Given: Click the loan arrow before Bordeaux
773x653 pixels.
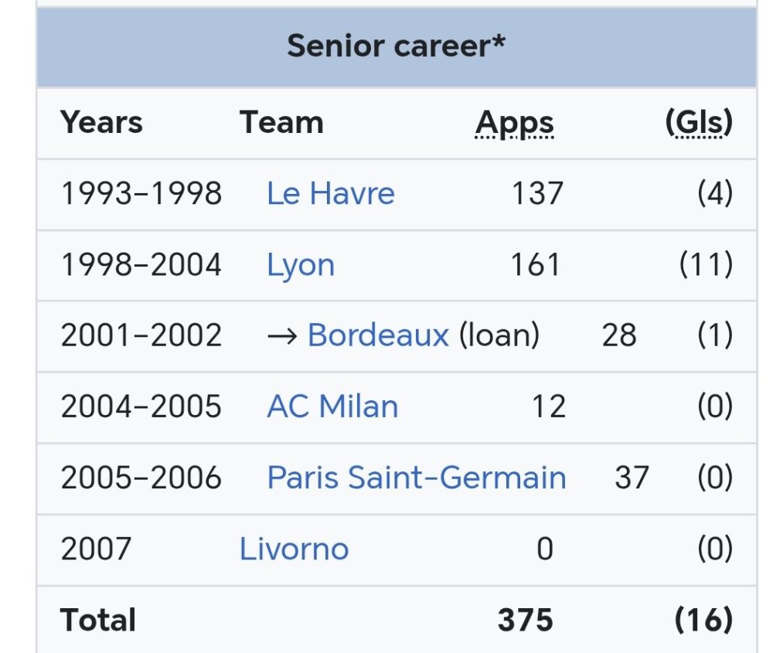Looking at the screenshot, I should point(282,337).
